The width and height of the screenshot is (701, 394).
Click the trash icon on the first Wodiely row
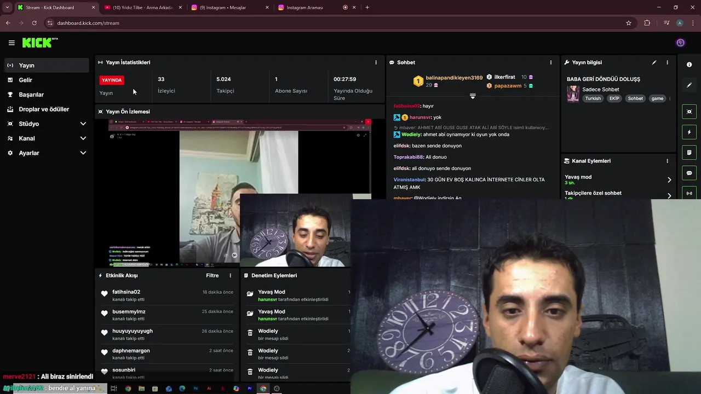pos(250,333)
